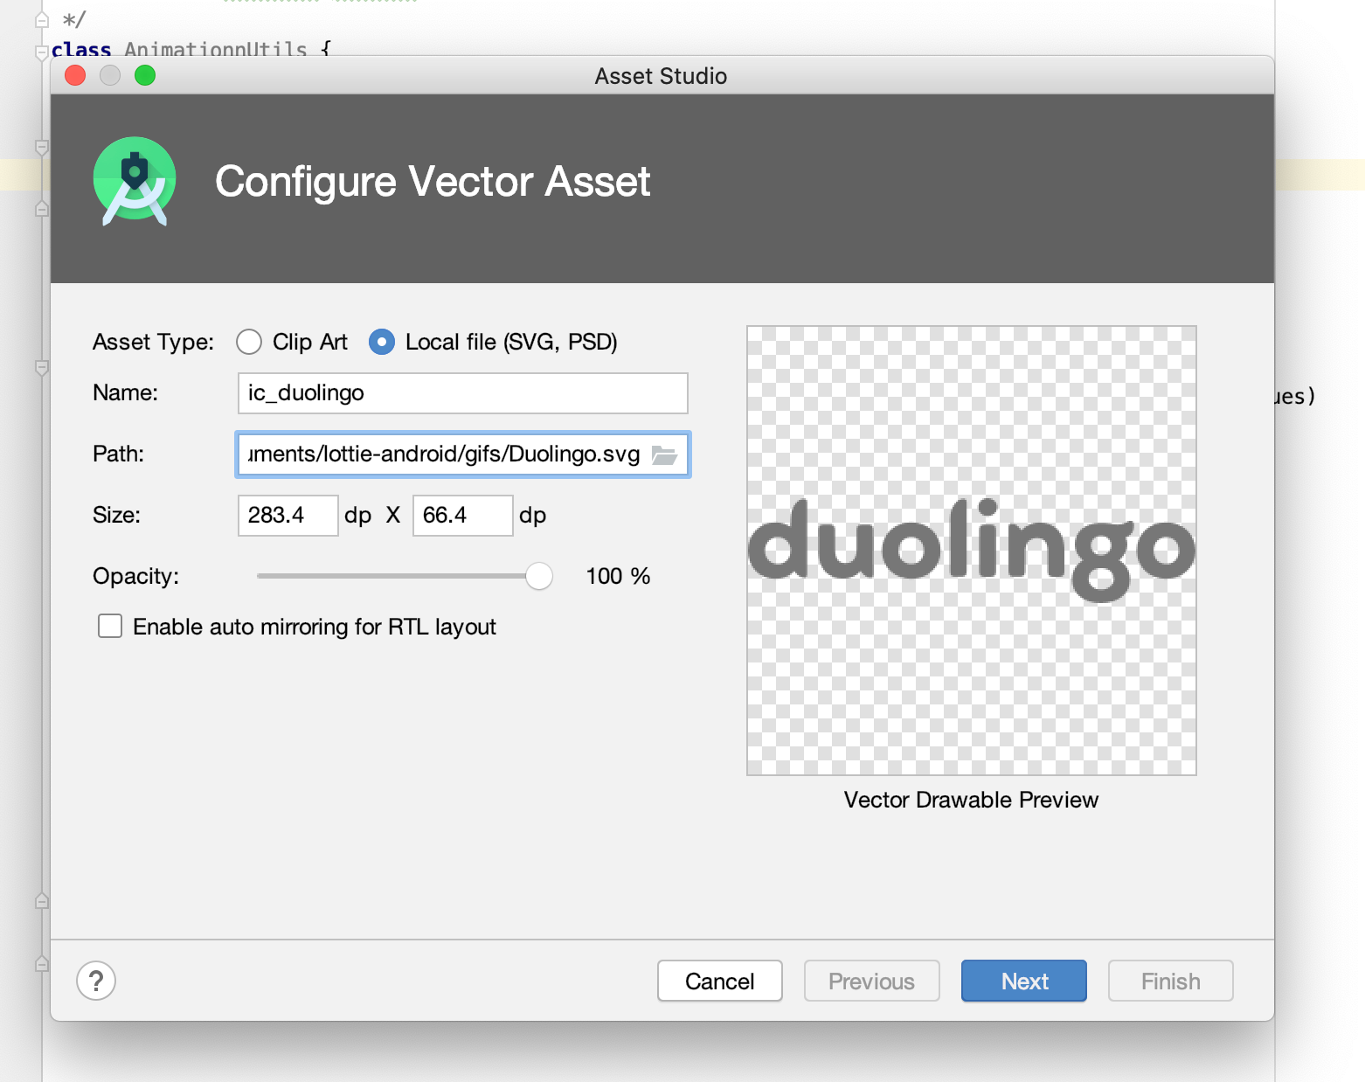Enable auto mirroring for RTL layout checkbox
Viewport: 1365px width, 1082px height.
click(x=110, y=626)
